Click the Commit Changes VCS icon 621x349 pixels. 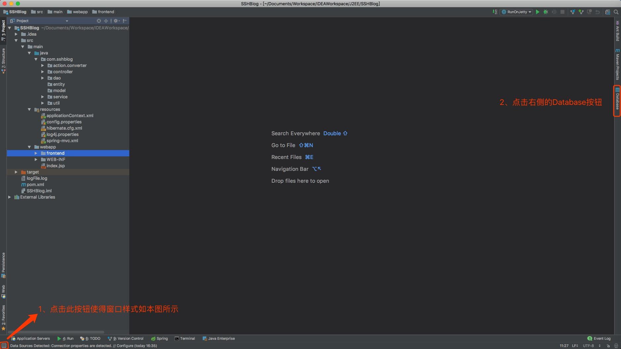tap(581, 12)
